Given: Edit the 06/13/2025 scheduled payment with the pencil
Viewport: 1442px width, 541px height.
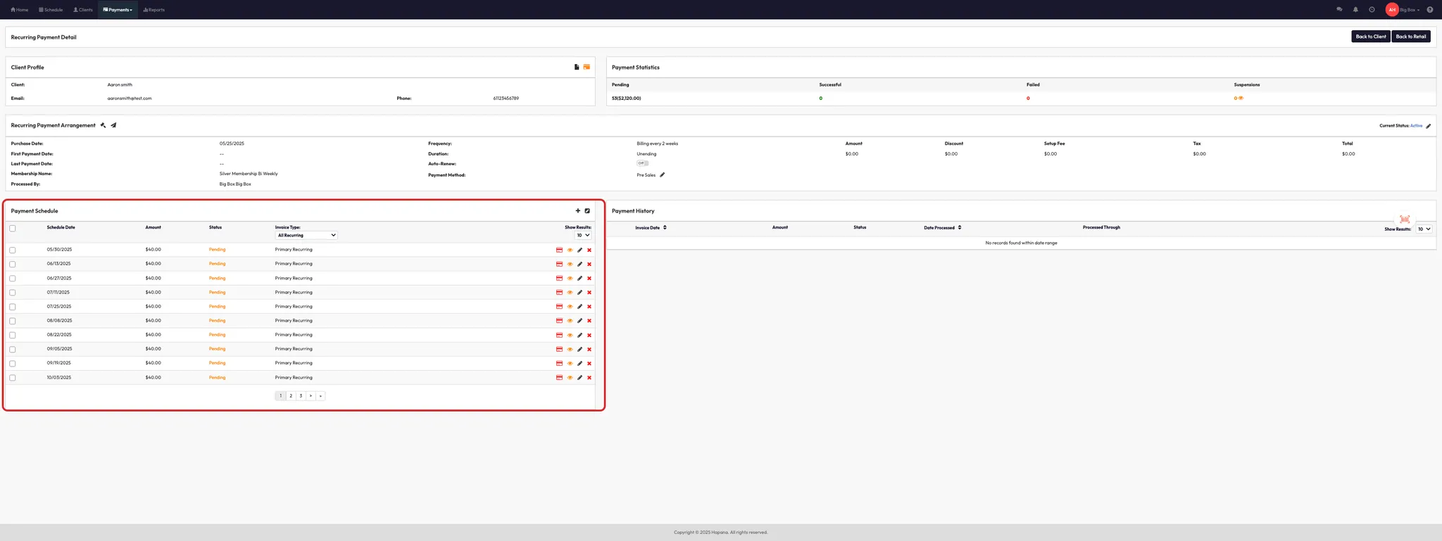Looking at the screenshot, I should 579,265.
